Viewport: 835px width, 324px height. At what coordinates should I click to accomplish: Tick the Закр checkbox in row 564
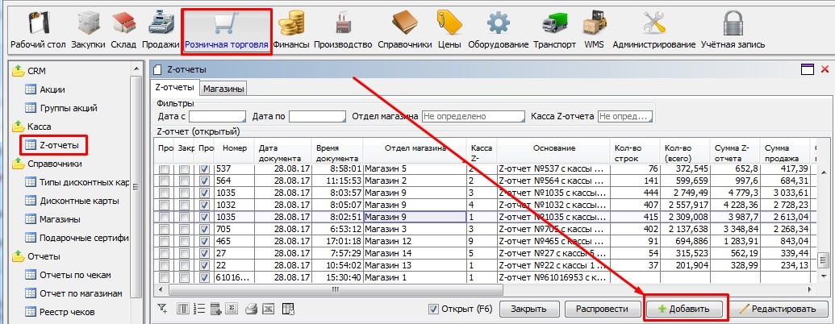tap(185, 181)
